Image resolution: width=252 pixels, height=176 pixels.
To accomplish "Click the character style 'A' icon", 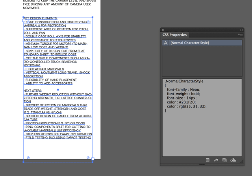I will (165, 43).
